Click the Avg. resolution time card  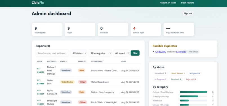(x=179, y=30)
